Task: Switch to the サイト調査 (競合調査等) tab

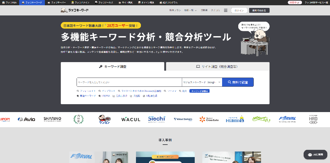Action: pos(217,66)
